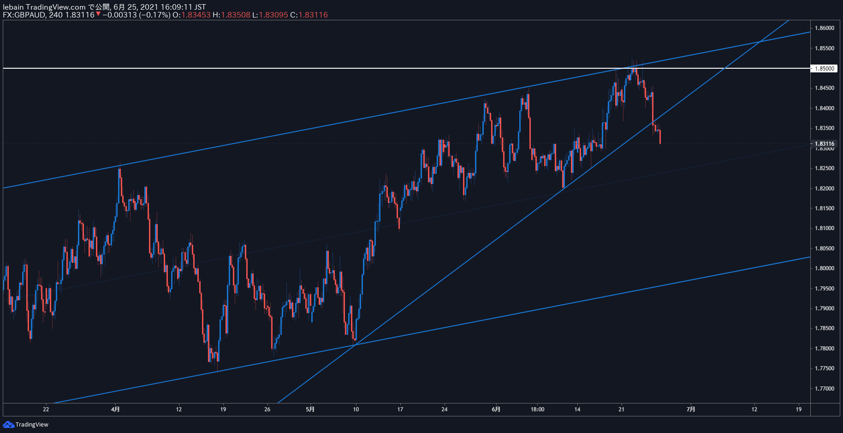Image resolution: width=843 pixels, height=433 pixels.
Task: Click the 1.80000 price axis label
Action: click(x=824, y=268)
